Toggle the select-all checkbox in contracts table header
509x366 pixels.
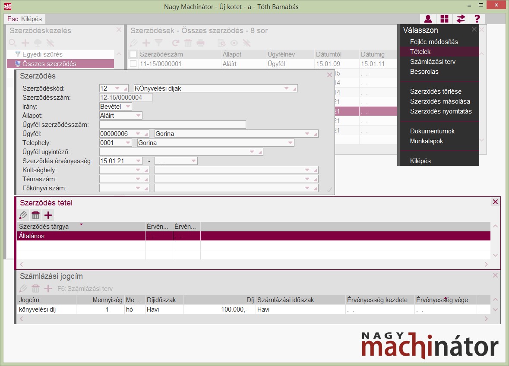coord(133,54)
